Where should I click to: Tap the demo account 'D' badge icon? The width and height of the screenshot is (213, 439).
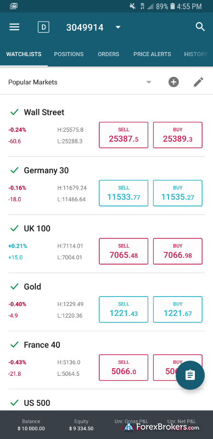[x=43, y=27]
